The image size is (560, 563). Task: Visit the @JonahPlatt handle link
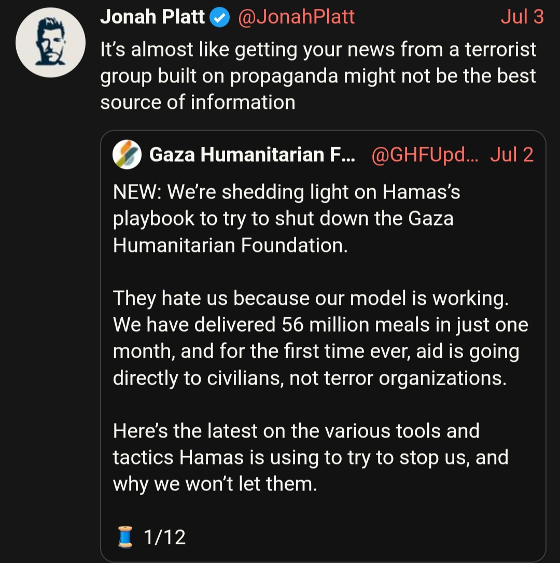coord(297,17)
